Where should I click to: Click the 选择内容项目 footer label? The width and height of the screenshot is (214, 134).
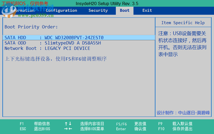[x=92, y=124]
